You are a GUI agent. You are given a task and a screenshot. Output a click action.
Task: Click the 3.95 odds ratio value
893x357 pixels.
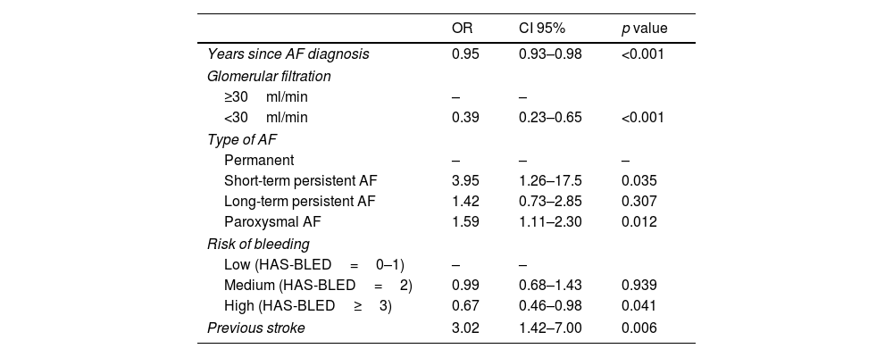(466, 180)
